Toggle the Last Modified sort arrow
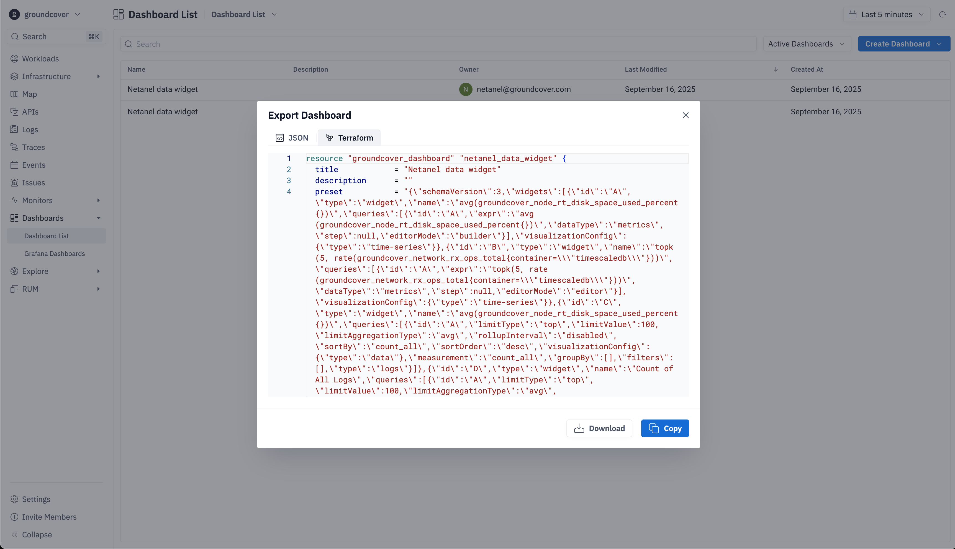 (x=776, y=69)
